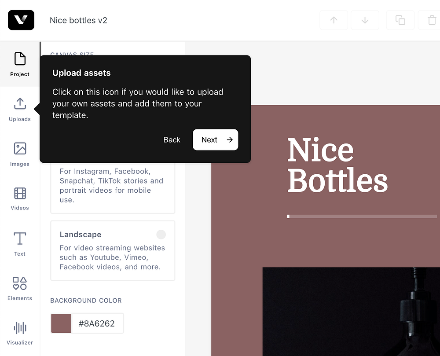Open the background color swatch
Viewport: 440px width, 356px height.
coord(61,323)
